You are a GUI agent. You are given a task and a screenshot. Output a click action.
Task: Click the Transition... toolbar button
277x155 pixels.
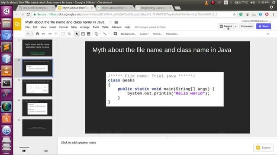click(x=172, y=34)
